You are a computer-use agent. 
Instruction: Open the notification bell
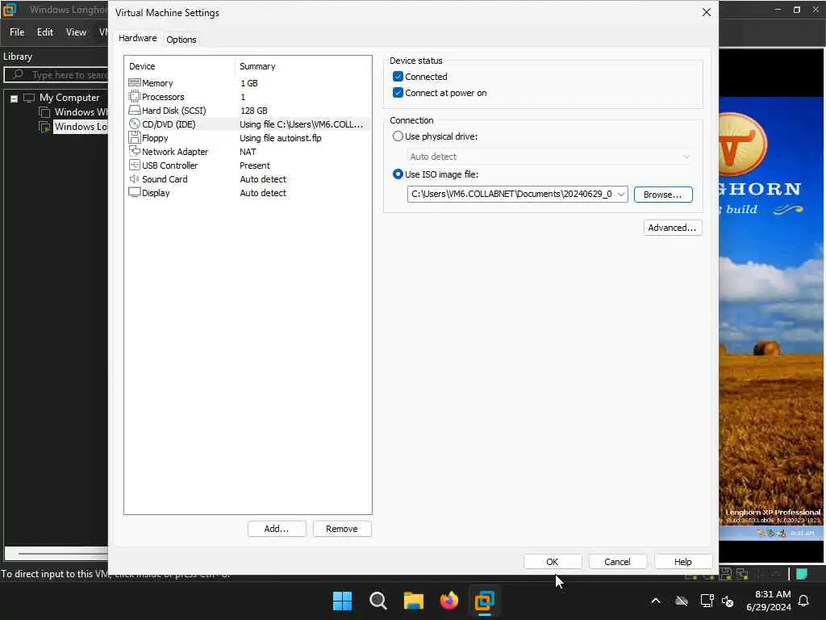click(804, 601)
